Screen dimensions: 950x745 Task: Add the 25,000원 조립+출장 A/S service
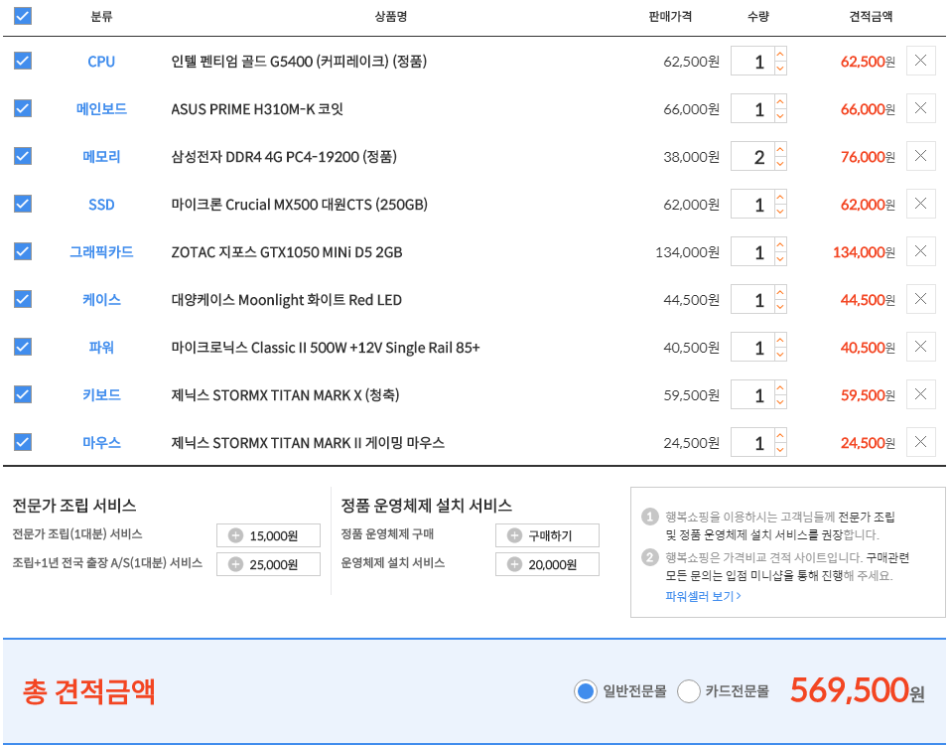click(268, 564)
